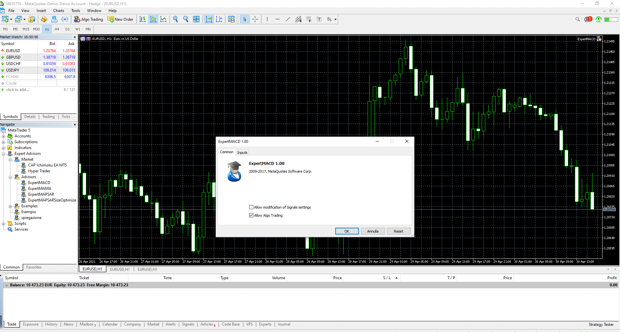Select the Fibonacci retracement tool
Screen dimensions: 620x332
(309, 19)
